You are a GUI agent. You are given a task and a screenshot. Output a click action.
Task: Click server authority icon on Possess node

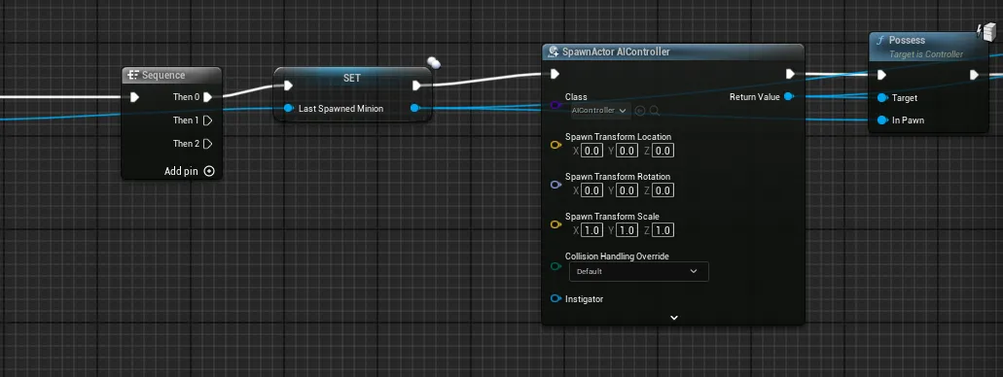tap(987, 31)
